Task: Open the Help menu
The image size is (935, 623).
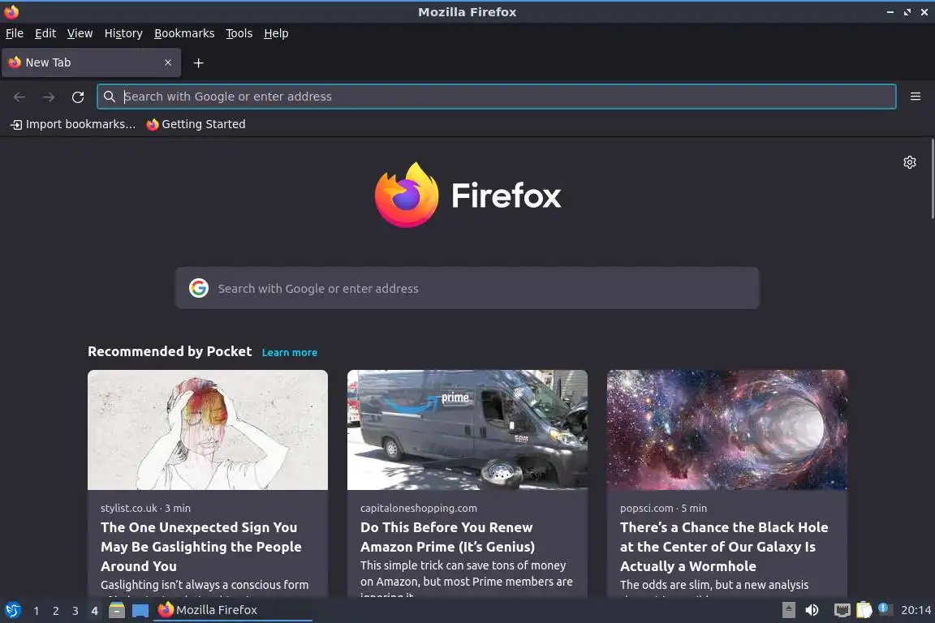Action: click(276, 33)
